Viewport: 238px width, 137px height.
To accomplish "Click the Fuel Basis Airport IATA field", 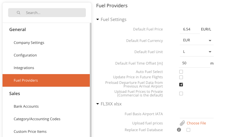I will tap(197, 114).
